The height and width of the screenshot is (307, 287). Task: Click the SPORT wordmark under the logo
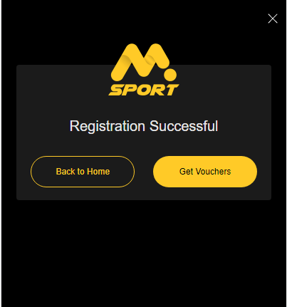pos(144,90)
